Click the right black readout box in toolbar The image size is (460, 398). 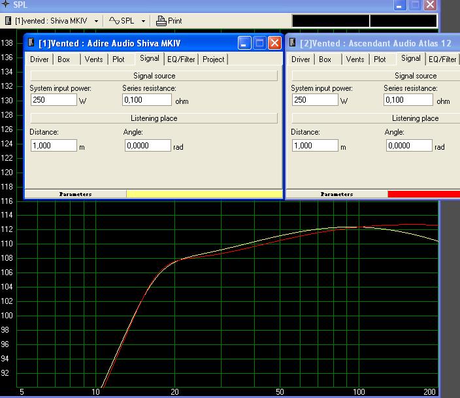click(403, 21)
